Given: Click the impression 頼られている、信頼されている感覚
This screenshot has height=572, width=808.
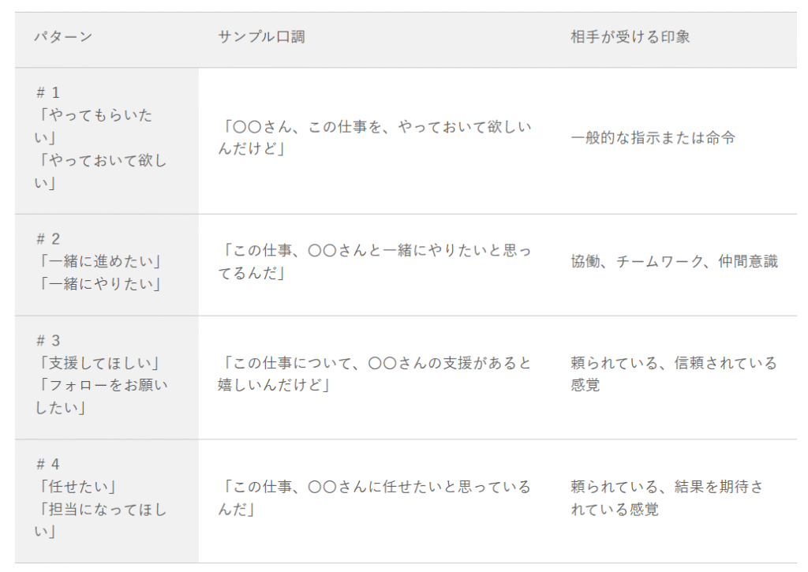Looking at the screenshot, I should pyautogui.click(x=674, y=374).
